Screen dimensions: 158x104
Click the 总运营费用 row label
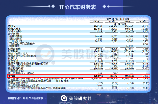click(14, 49)
